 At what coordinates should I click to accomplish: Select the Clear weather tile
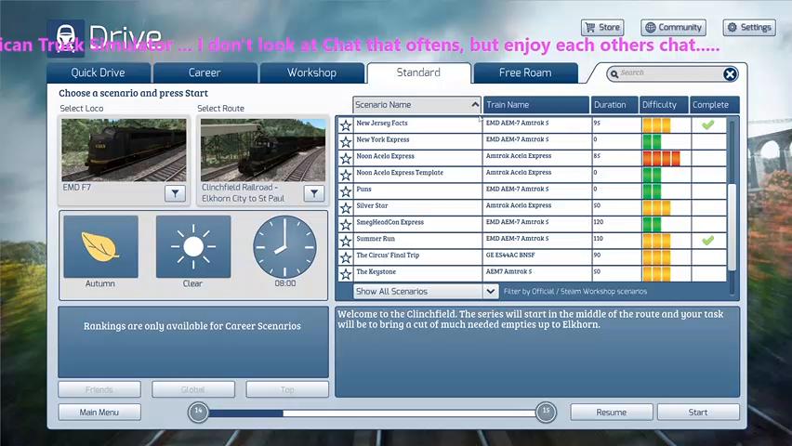193,246
